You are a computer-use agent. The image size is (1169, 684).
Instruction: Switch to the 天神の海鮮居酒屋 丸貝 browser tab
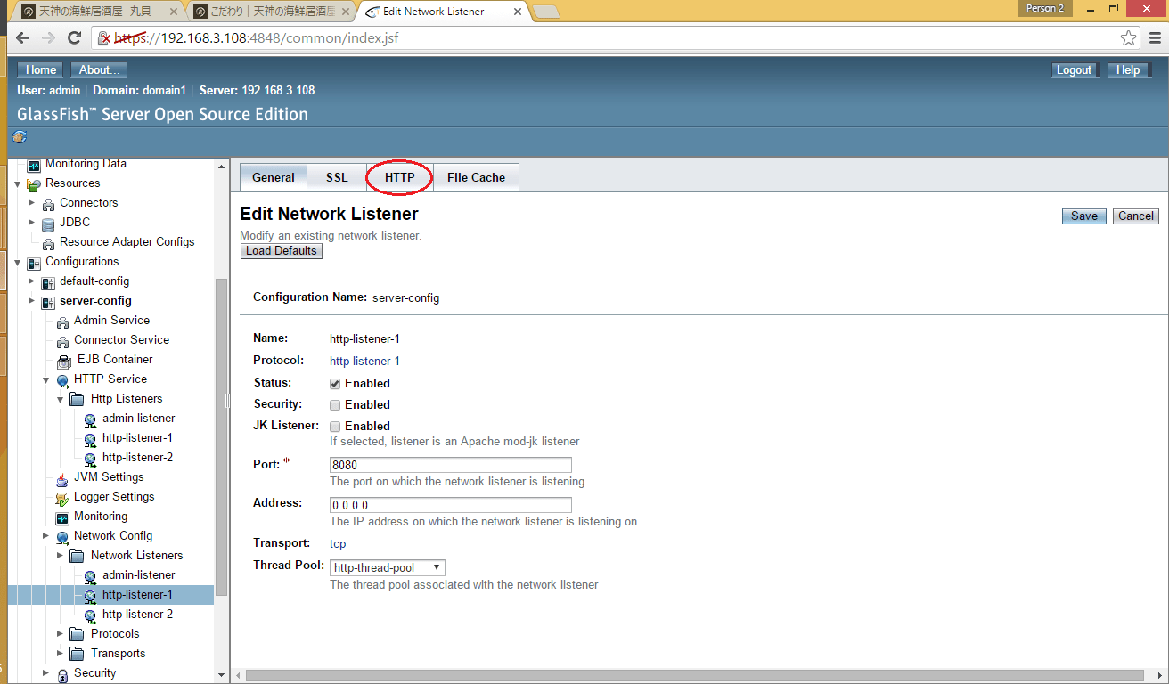pos(98,12)
